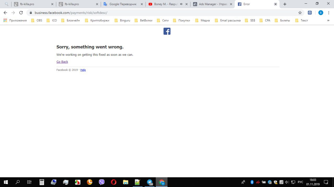Open the Binguru bookmark folder
Image resolution: width=334 pixels, height=187 pixels.
point(122,20)
